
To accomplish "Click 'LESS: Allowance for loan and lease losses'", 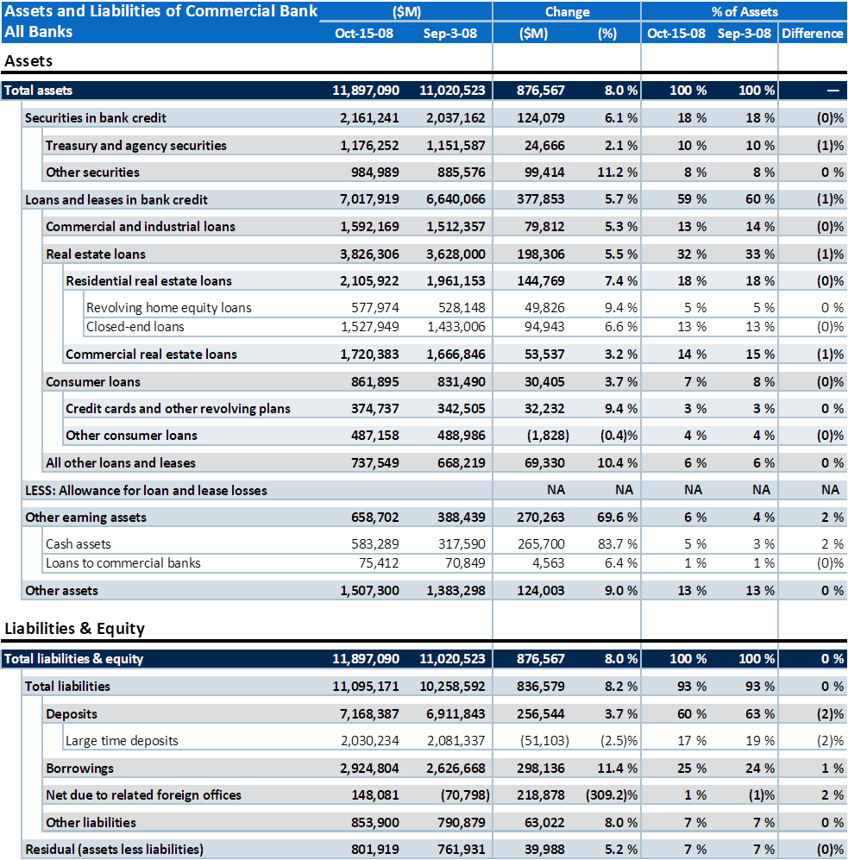I will point(147,490).
